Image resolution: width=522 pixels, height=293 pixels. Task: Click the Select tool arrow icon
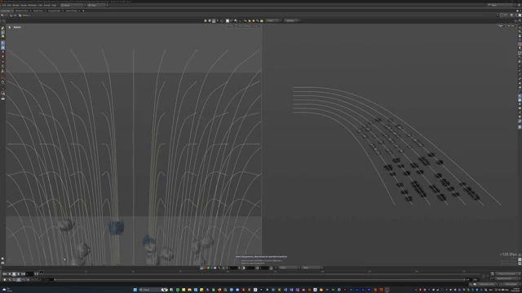[10, 27]
